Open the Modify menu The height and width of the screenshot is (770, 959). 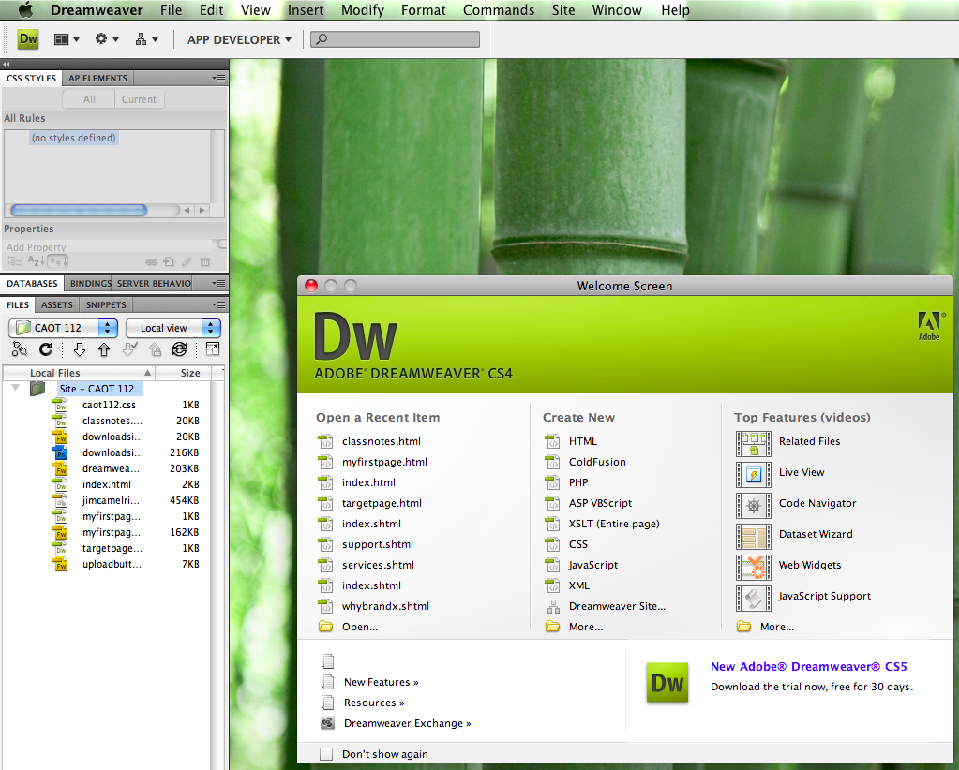tap(363, 10)
